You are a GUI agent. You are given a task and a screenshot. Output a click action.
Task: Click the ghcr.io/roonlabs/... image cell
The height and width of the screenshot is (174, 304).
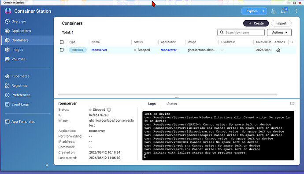pos(201,50)
